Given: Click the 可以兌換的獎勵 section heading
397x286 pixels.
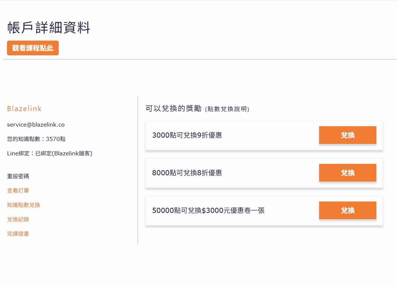Looking at the screenshot, I should pos(173,108).
